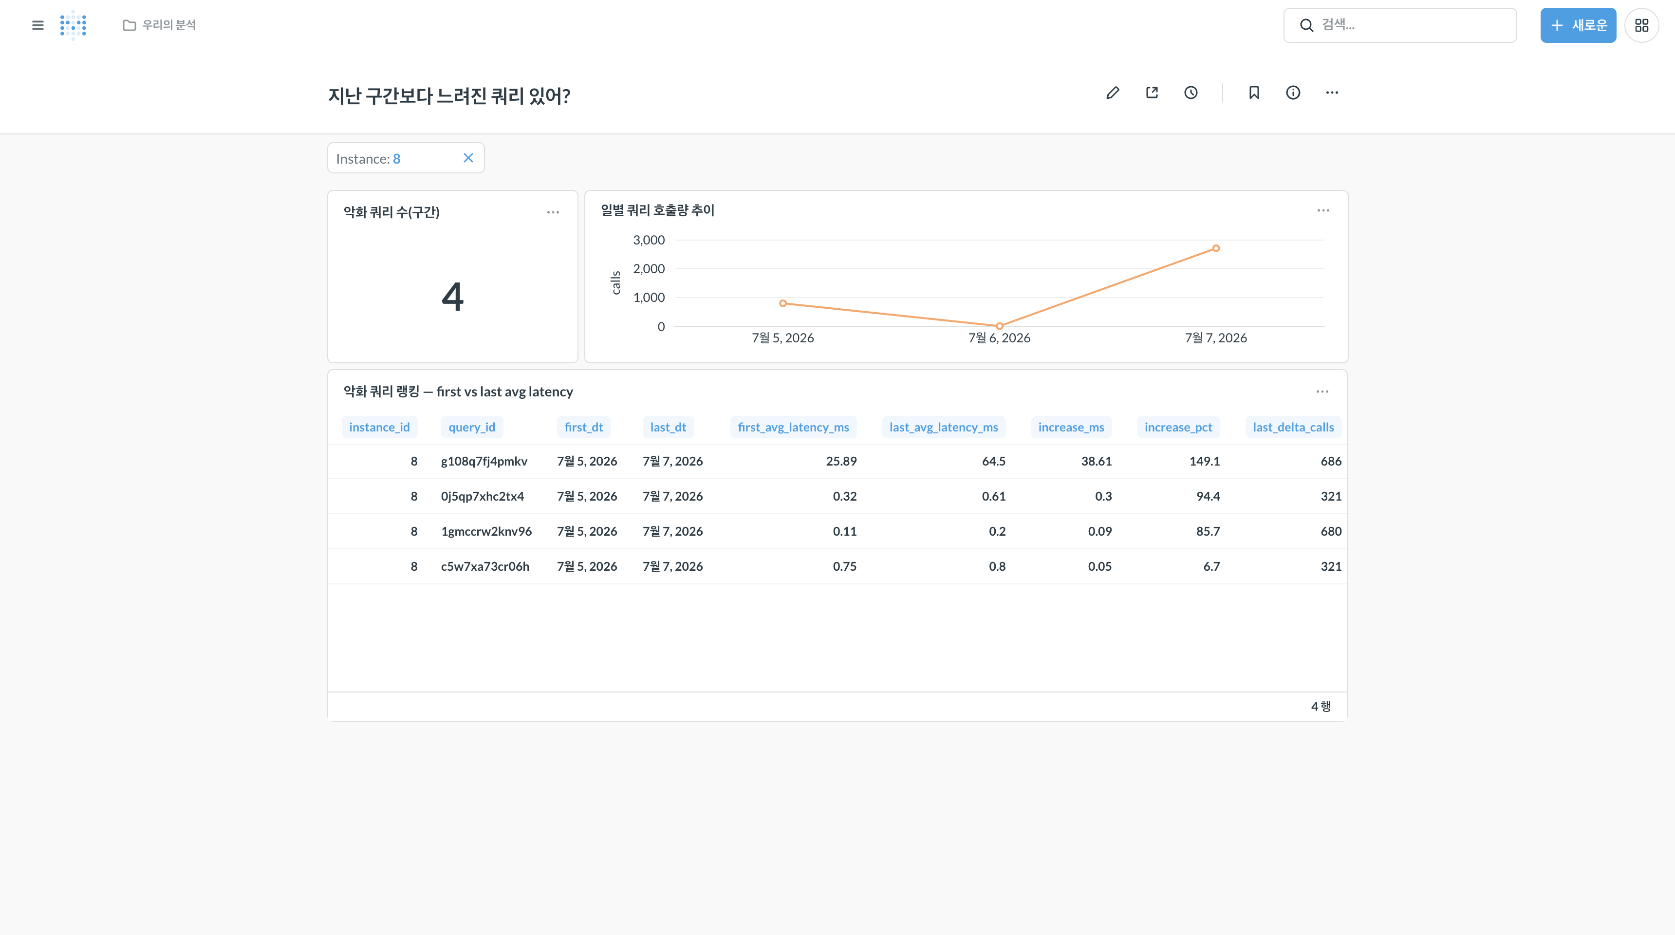Bookmark this dashboard

click(1254, 93)
